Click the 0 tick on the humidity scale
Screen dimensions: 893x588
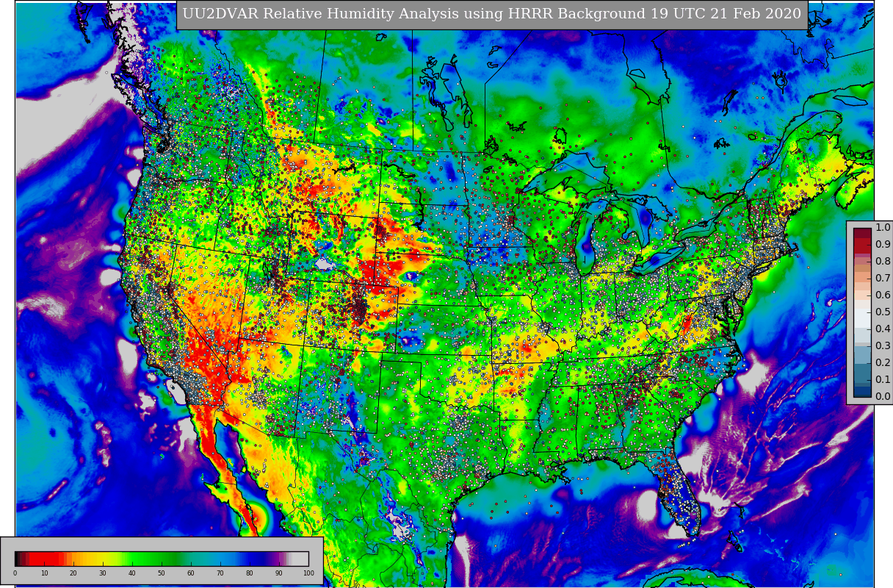(x=15, y=573)
